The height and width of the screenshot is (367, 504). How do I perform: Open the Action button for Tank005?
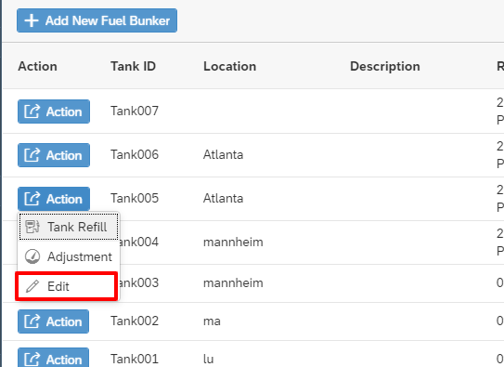click(x=54, y=199)
